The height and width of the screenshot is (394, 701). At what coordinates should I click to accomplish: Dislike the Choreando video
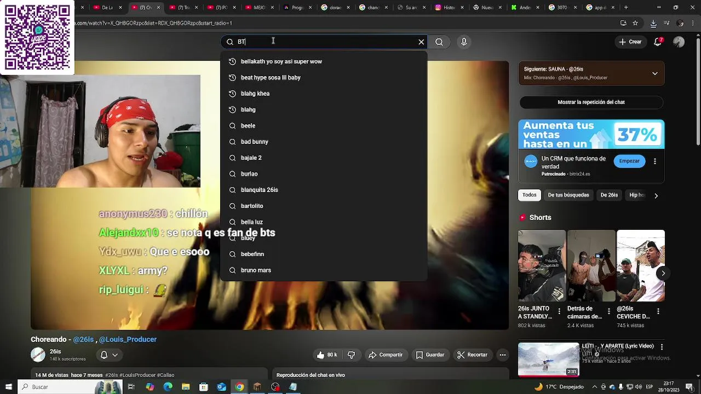pyautogui.click(x=352, y=355)
